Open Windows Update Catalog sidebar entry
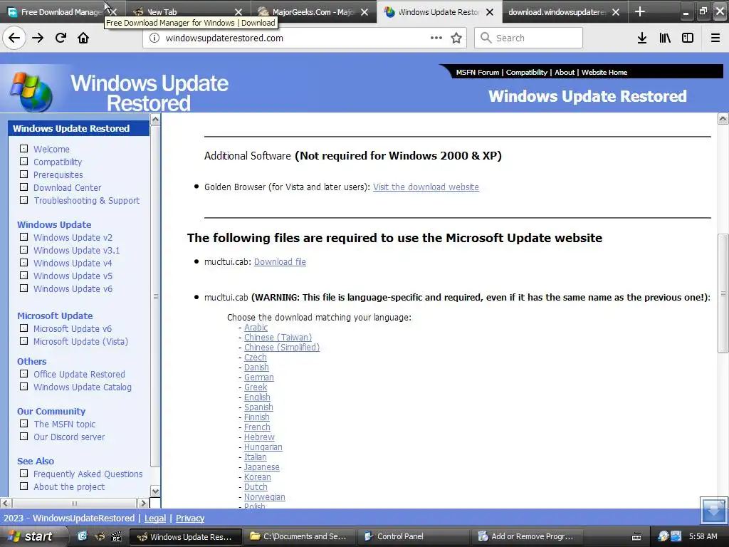 (83, 387)
